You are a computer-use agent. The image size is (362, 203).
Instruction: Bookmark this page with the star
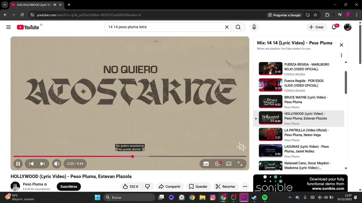click(x=315, y=15)
